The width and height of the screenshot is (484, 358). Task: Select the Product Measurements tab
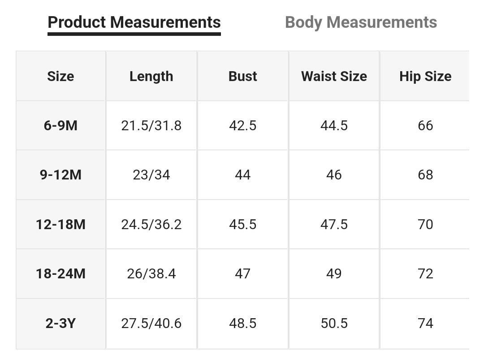pos(134,22)
